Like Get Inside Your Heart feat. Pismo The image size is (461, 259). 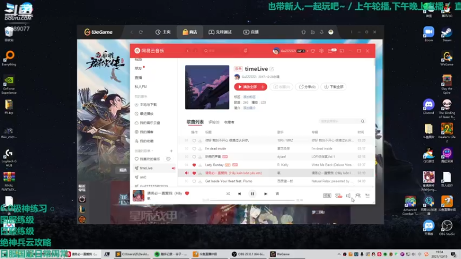(194, 181)
